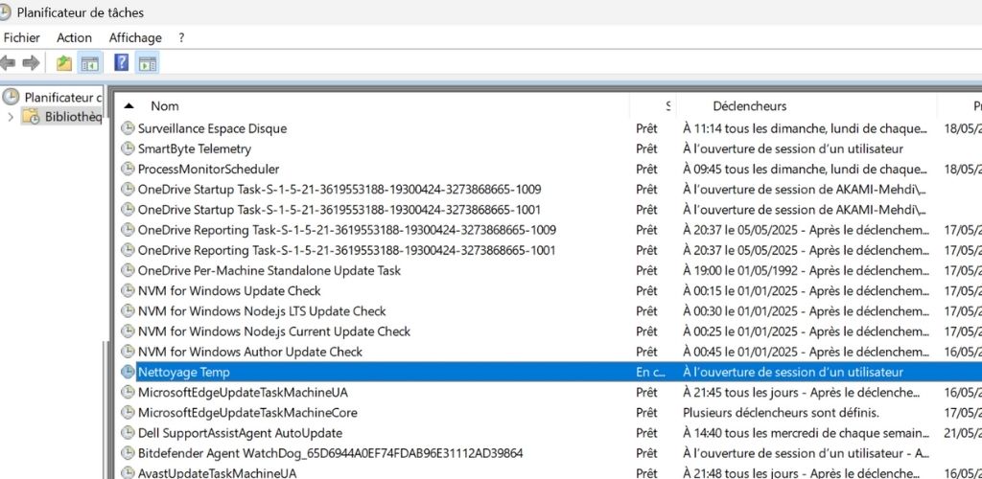
Task: Open the Affichage menu
Action: click(135, 37)
